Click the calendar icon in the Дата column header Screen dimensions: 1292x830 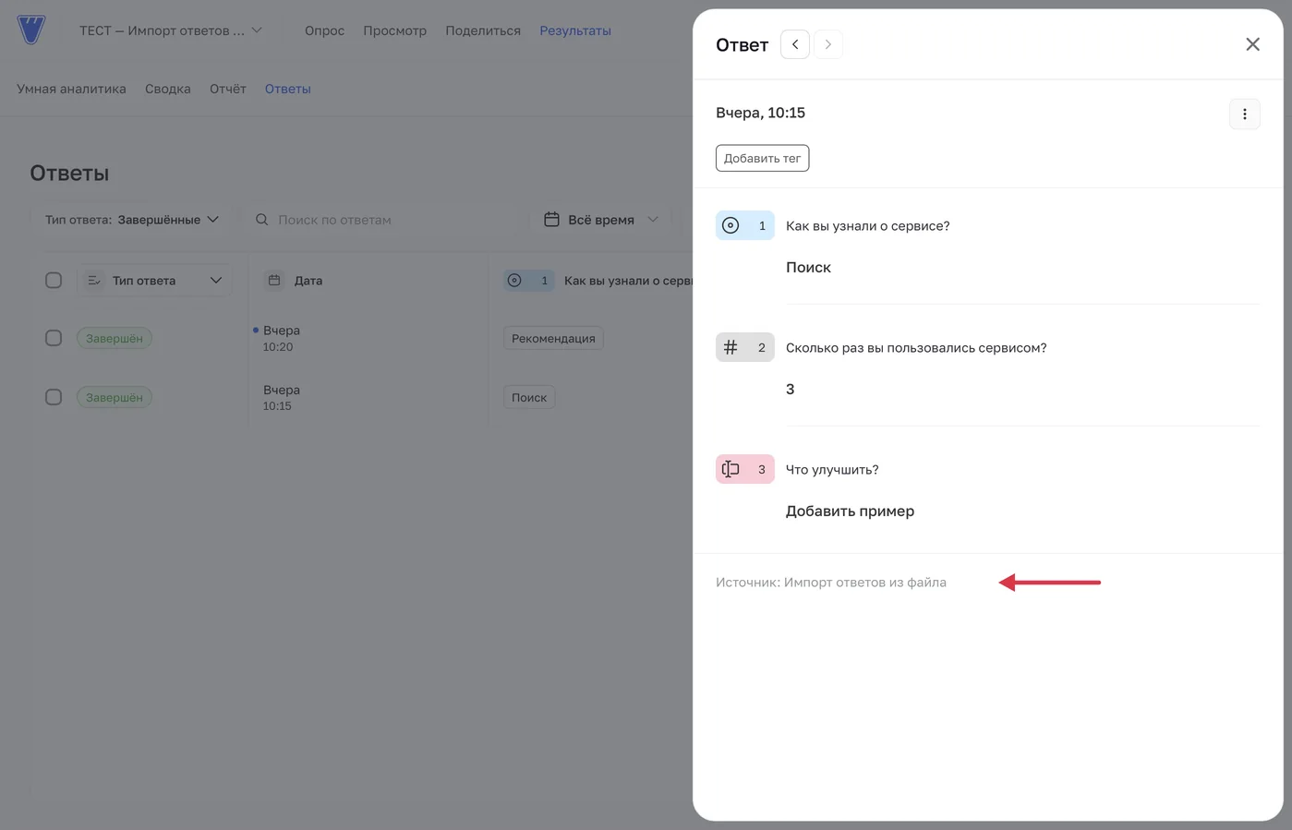coord(274,280)
